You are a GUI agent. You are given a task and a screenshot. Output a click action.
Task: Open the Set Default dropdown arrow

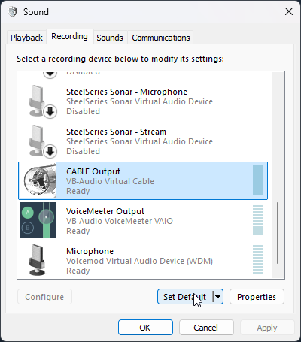(x=218, y=297)
